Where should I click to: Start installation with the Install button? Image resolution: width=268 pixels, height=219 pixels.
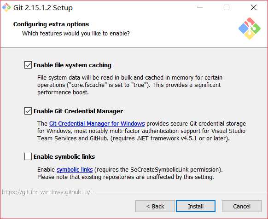point(196,206)
